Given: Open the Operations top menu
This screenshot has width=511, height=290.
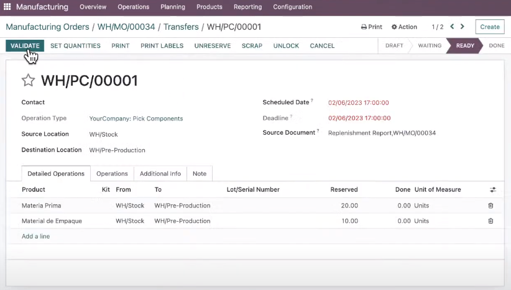Looking at the screenshot, I should [133, 7].
